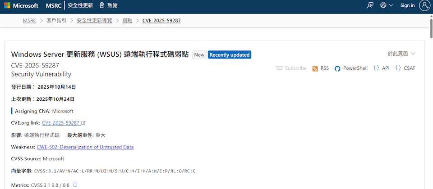Click the CSAF curly braces icon
The image size is (433, 189).
click(x=398, y=68)
